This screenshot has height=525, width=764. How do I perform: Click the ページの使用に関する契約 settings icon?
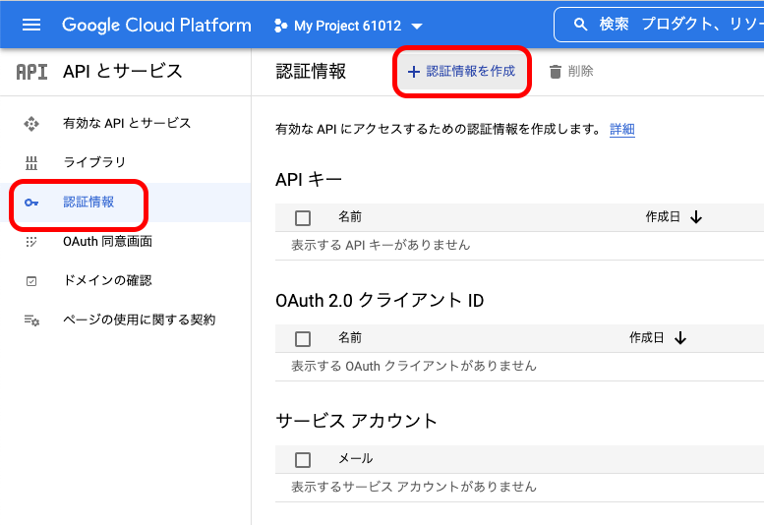coord(31,321)
